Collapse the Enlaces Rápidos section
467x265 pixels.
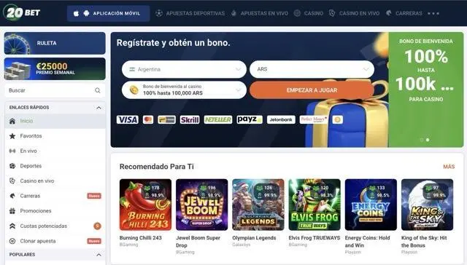click(x=99, y=108)
